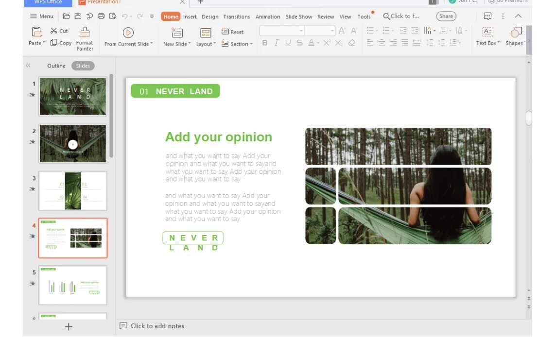Click the Decrease Font Size icon
Image resolution: width=554 pixels, height=337 pixels.
coord(354,31)
